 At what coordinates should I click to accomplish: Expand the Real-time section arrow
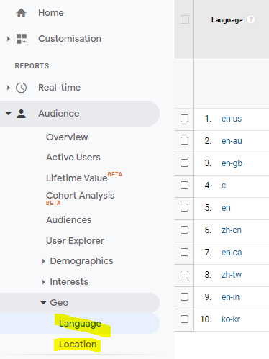click(9, 88)
